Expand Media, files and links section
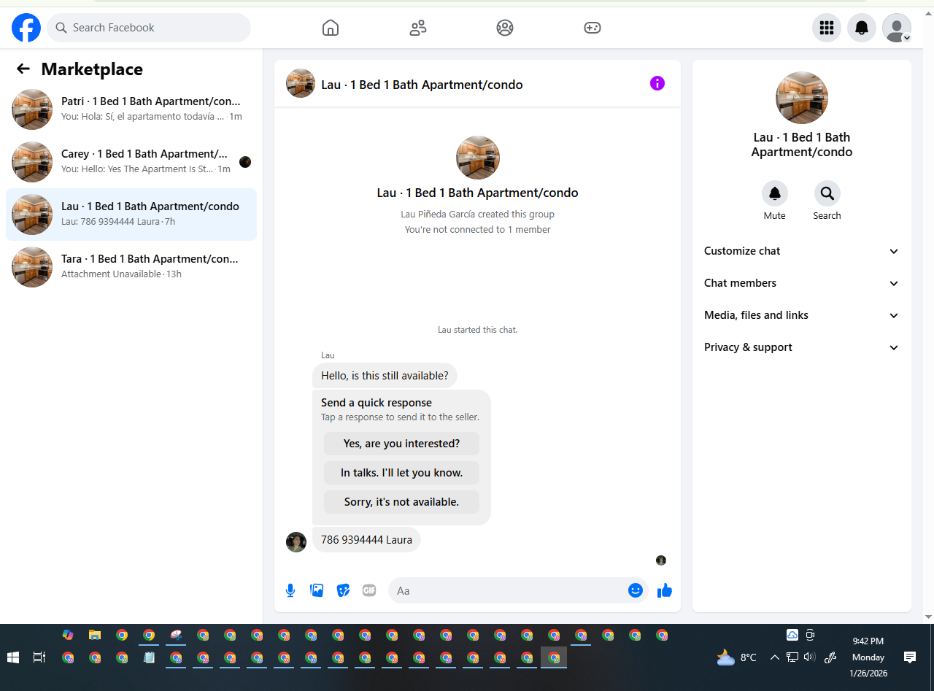This screenshot has height=691, width=934. click(802, 315)
